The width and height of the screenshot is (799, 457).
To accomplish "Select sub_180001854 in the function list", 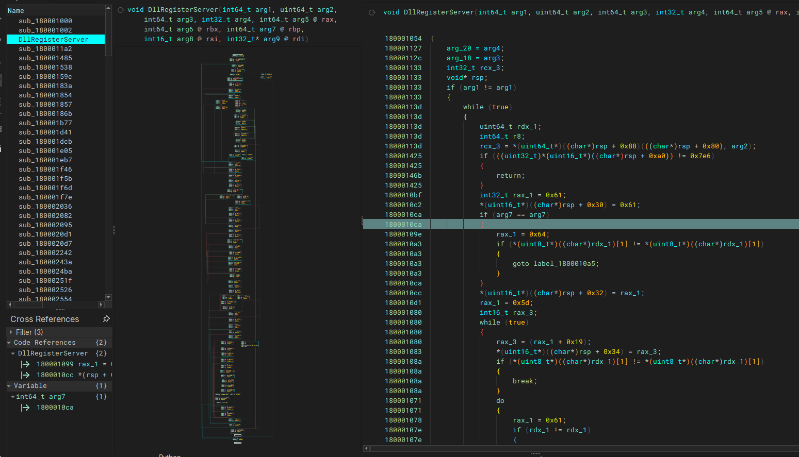I will [x=56, y=95].
